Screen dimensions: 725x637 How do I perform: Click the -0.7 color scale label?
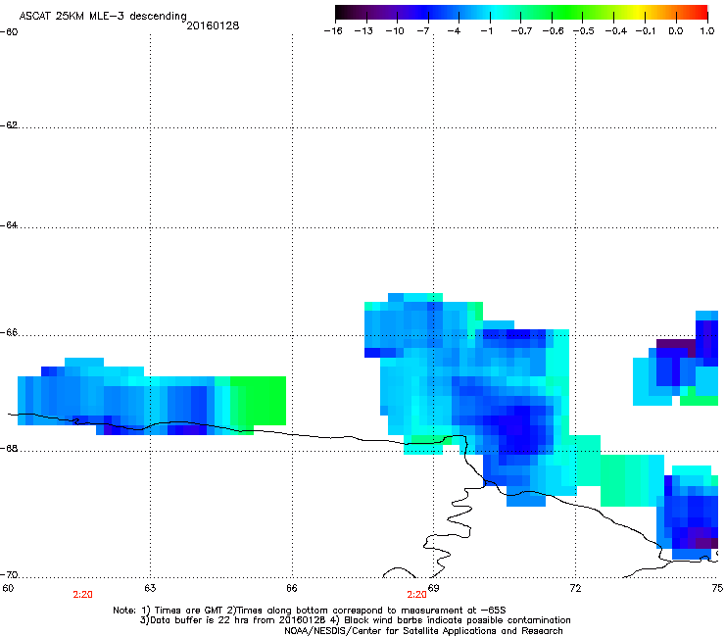click(x=521, y=31)
